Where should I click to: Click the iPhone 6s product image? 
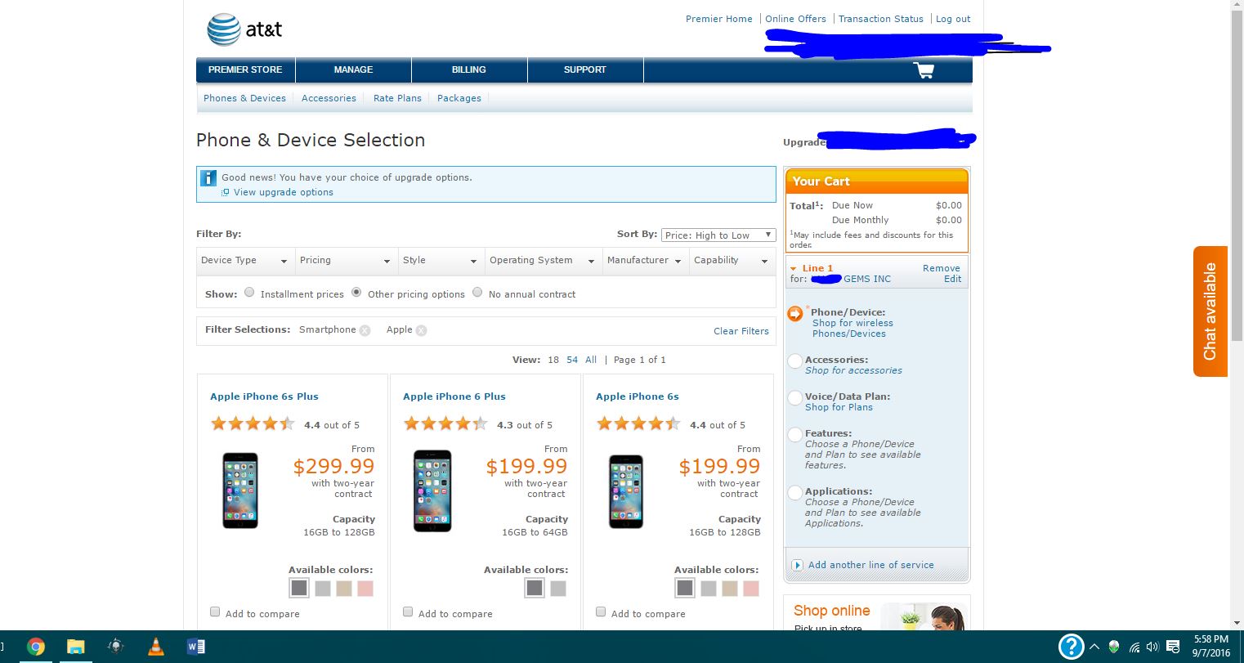tap(626, 491)
